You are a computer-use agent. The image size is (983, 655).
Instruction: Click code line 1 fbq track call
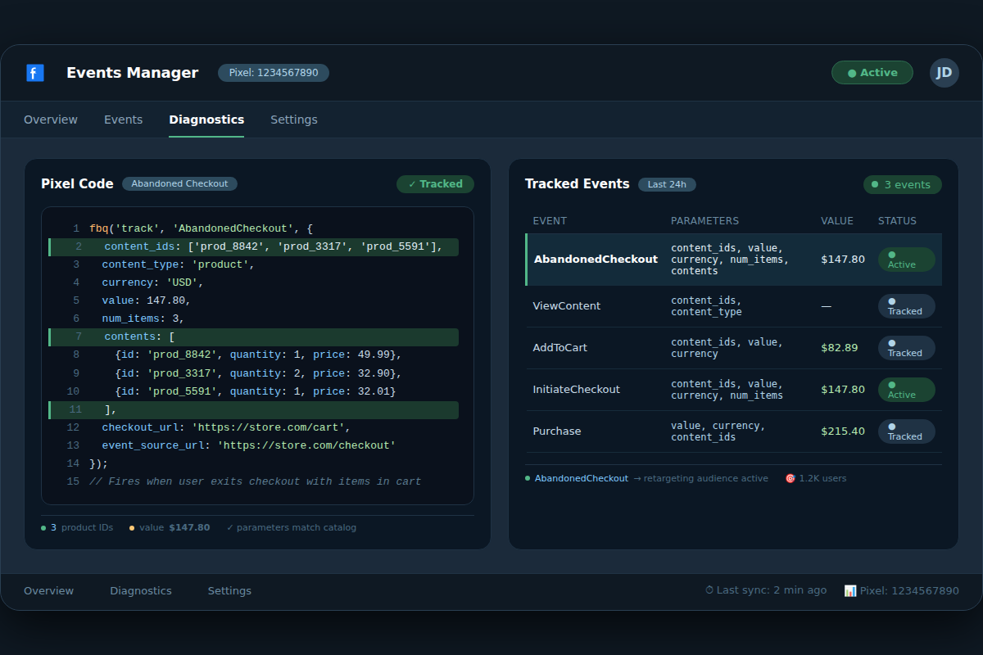pyautogui.click(x=253, y=229)
